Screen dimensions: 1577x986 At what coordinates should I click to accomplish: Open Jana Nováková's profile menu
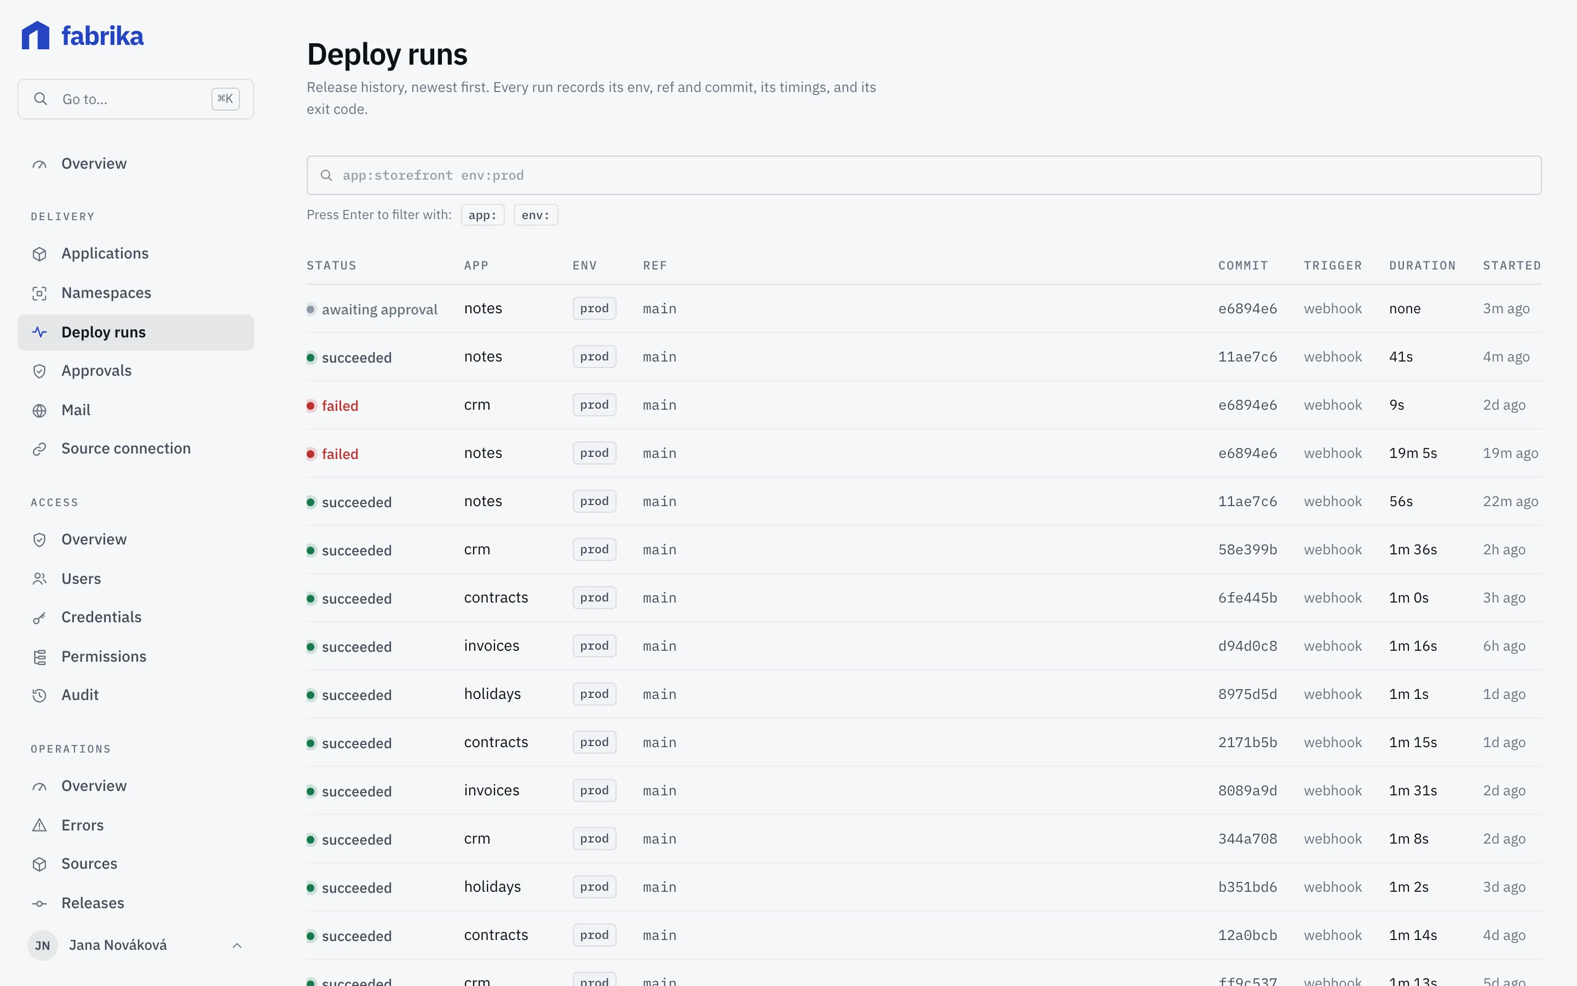coord(136,945)
